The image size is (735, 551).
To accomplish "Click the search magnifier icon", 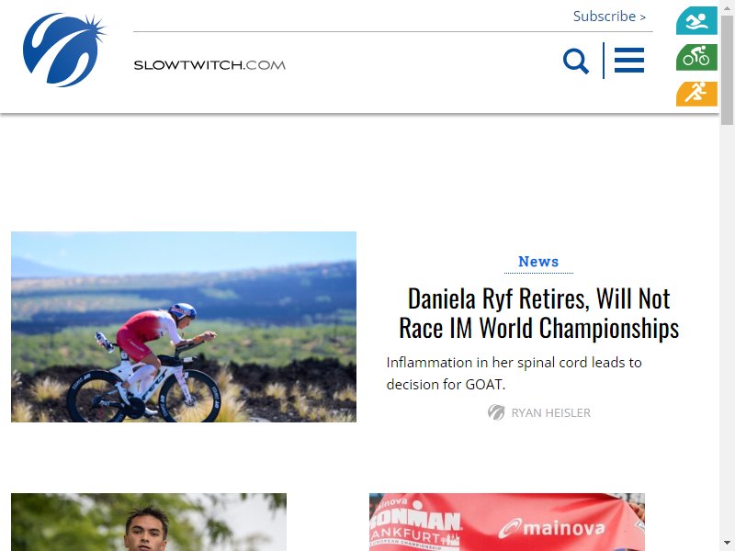I will pos(576,61).
